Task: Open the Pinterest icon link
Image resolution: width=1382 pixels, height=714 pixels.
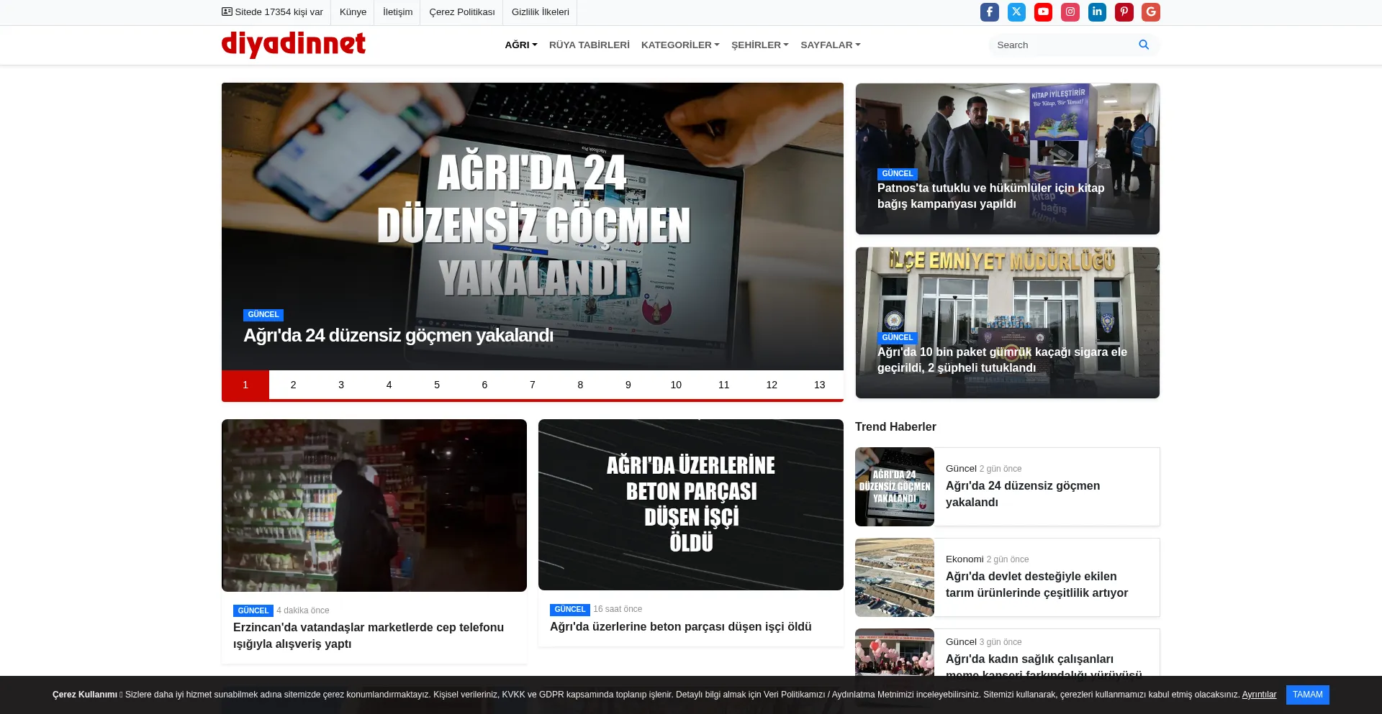Action: [1124, 12]
